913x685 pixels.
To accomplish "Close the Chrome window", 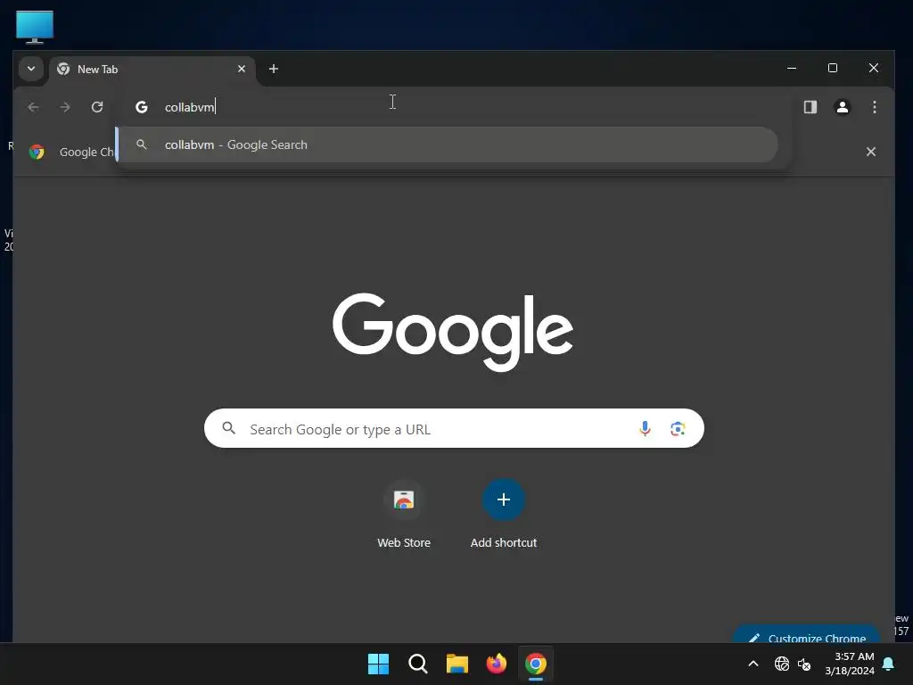I will [x=874, y=68].
